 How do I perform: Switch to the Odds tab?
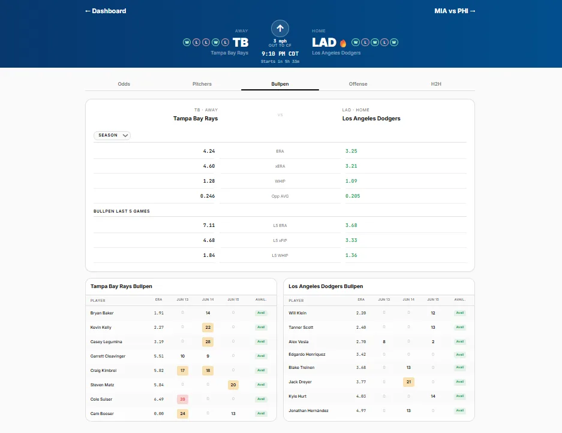124,84
